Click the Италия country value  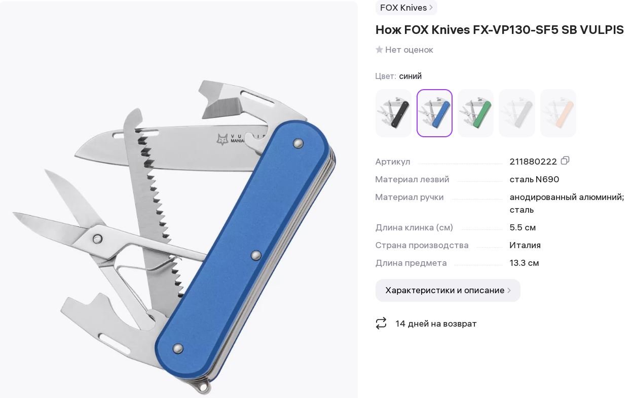click(x=525, y=245)
